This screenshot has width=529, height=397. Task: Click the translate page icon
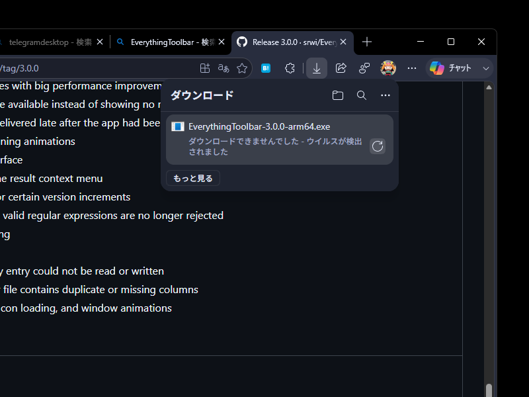tap(224, 68)
